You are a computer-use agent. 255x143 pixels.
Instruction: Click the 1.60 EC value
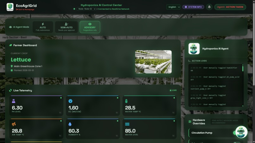coord(73,108)
